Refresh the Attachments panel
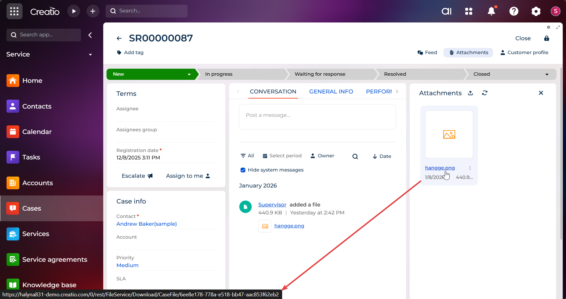Image resolution: width=566 pixels, height=299 pixels. (x=485, y=93)
